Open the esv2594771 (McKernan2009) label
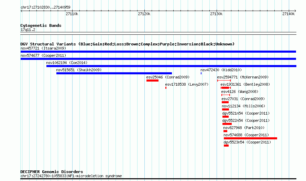 click(243, 77)
